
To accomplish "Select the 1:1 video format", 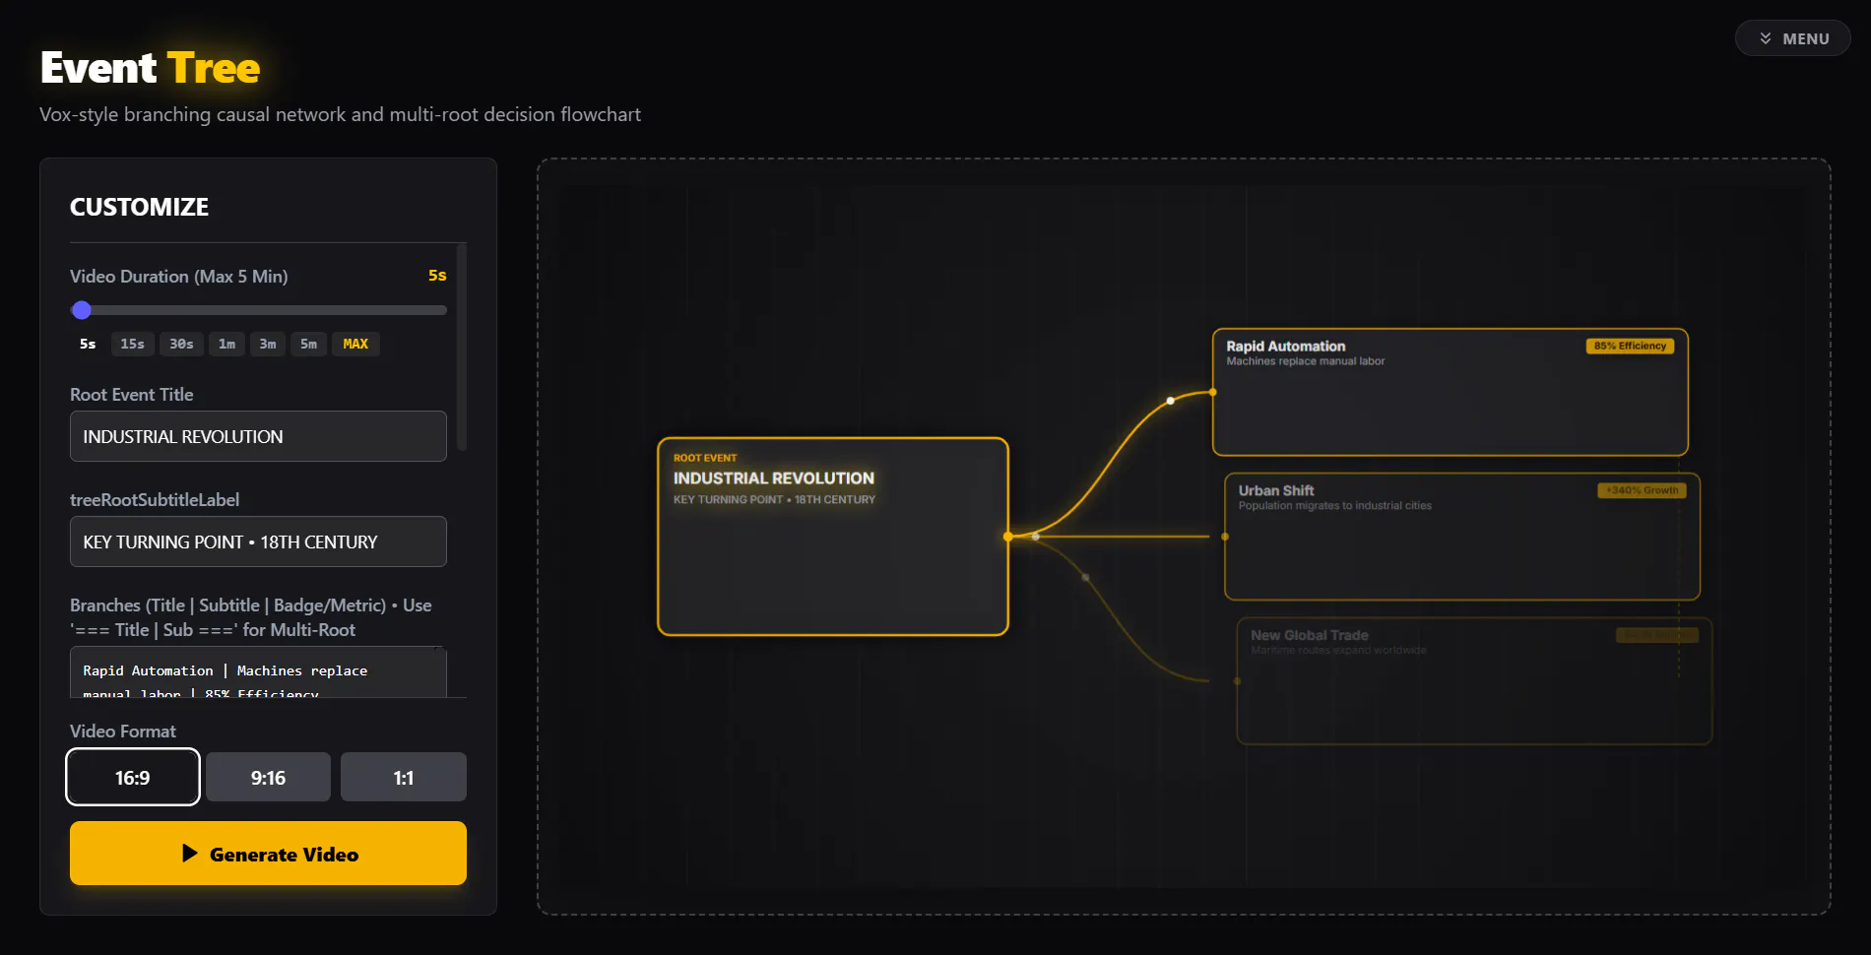I will coord(404,777).
